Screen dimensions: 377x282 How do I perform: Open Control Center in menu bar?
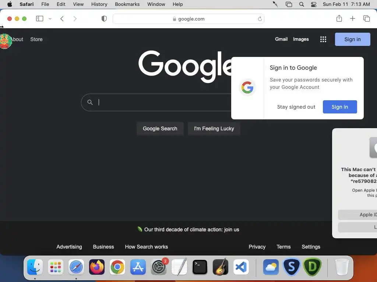[314, 4]
